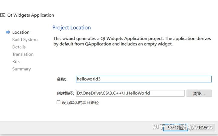The width and height of the screenshot is (218, 136).
Task: Click the Qt Widgets Application window icon
Action: (x=3, y=15)
